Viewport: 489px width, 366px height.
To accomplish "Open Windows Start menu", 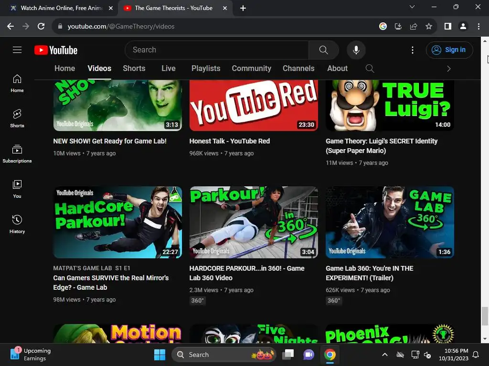I will pos(159,355).
